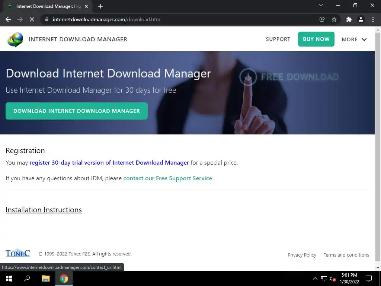Share this page via share icon
The height and width of the screenshot is (286, 381).
click(322, 19)
